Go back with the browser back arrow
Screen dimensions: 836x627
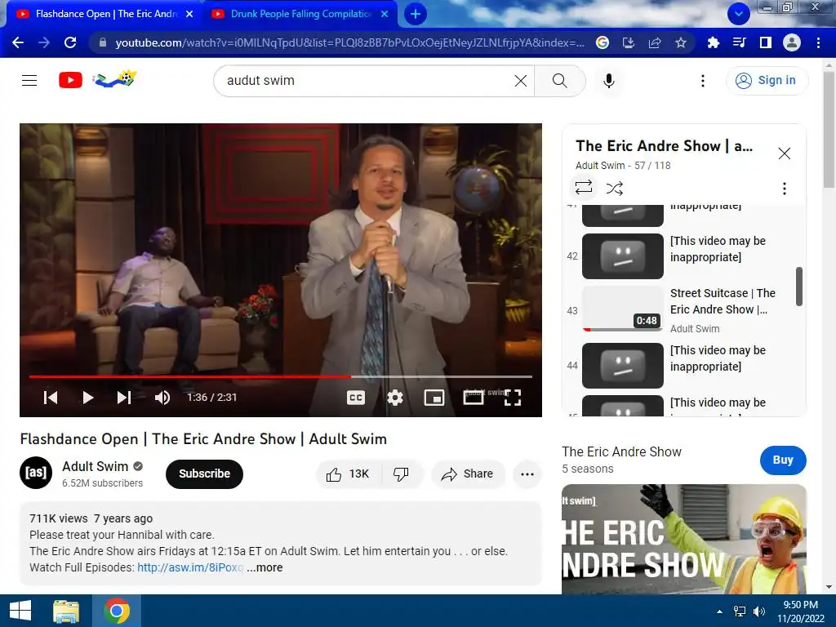tap(18, 42)
